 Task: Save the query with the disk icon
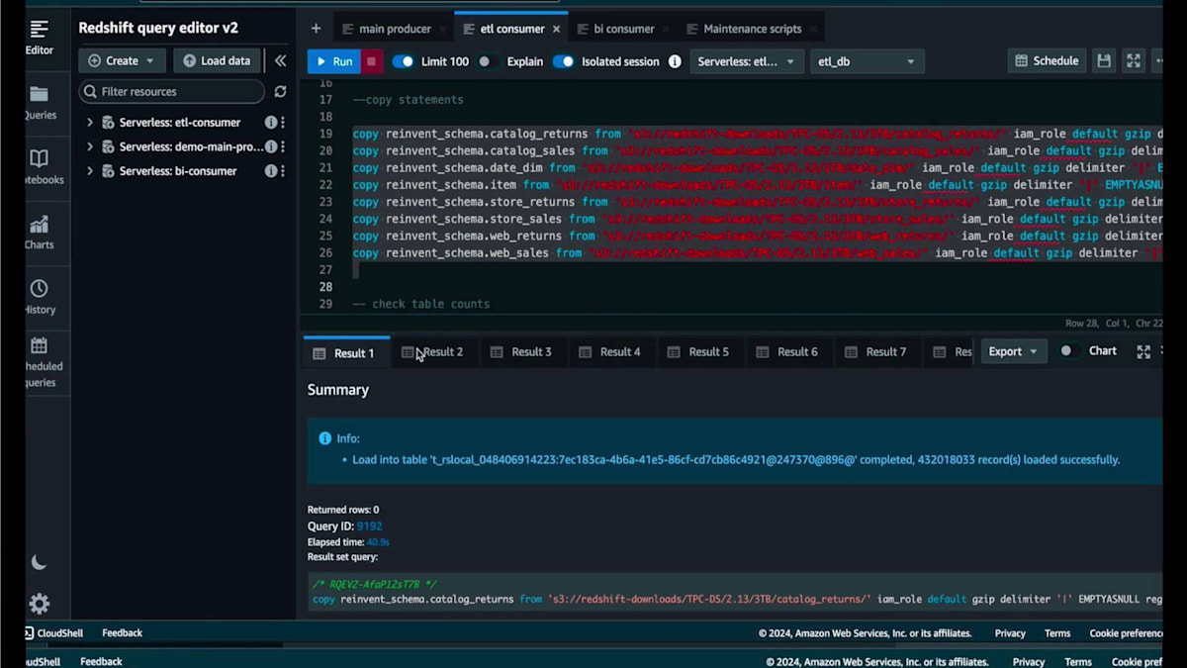click(1104, 61)
